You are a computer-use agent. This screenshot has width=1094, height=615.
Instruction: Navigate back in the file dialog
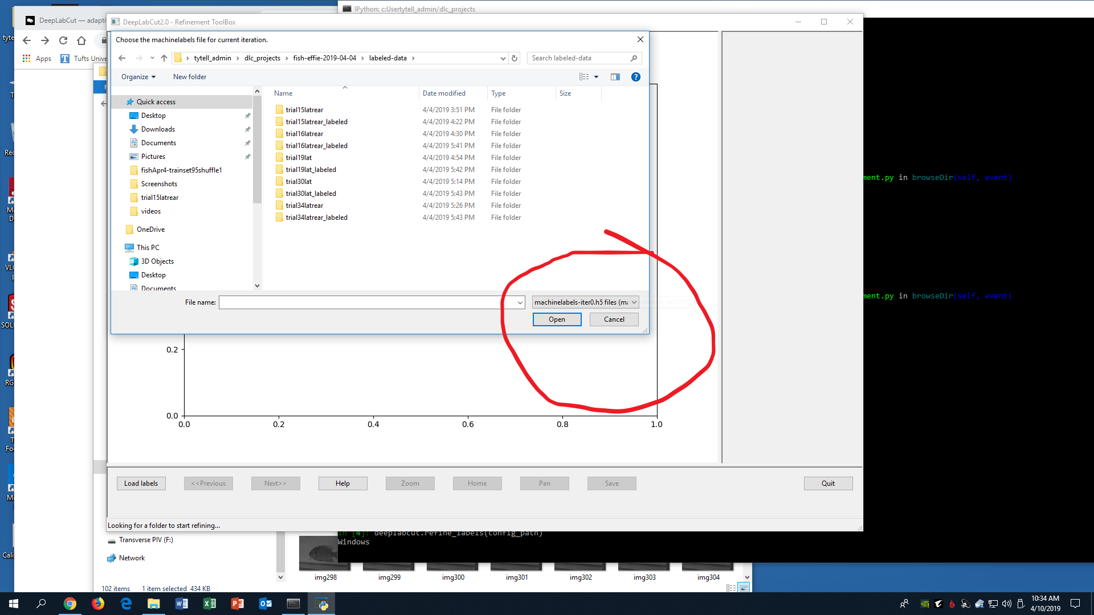(x=122, y=58)
